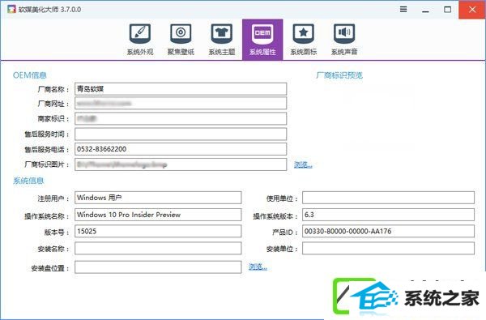Click the 操作系统名称 field
Image resolution: width=486 pixels, height=320 pixels.
pos(158,215)
